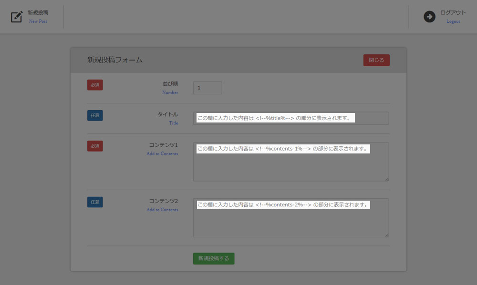
Task: Click the New Post link text
Action: click(x=38, y=21)
